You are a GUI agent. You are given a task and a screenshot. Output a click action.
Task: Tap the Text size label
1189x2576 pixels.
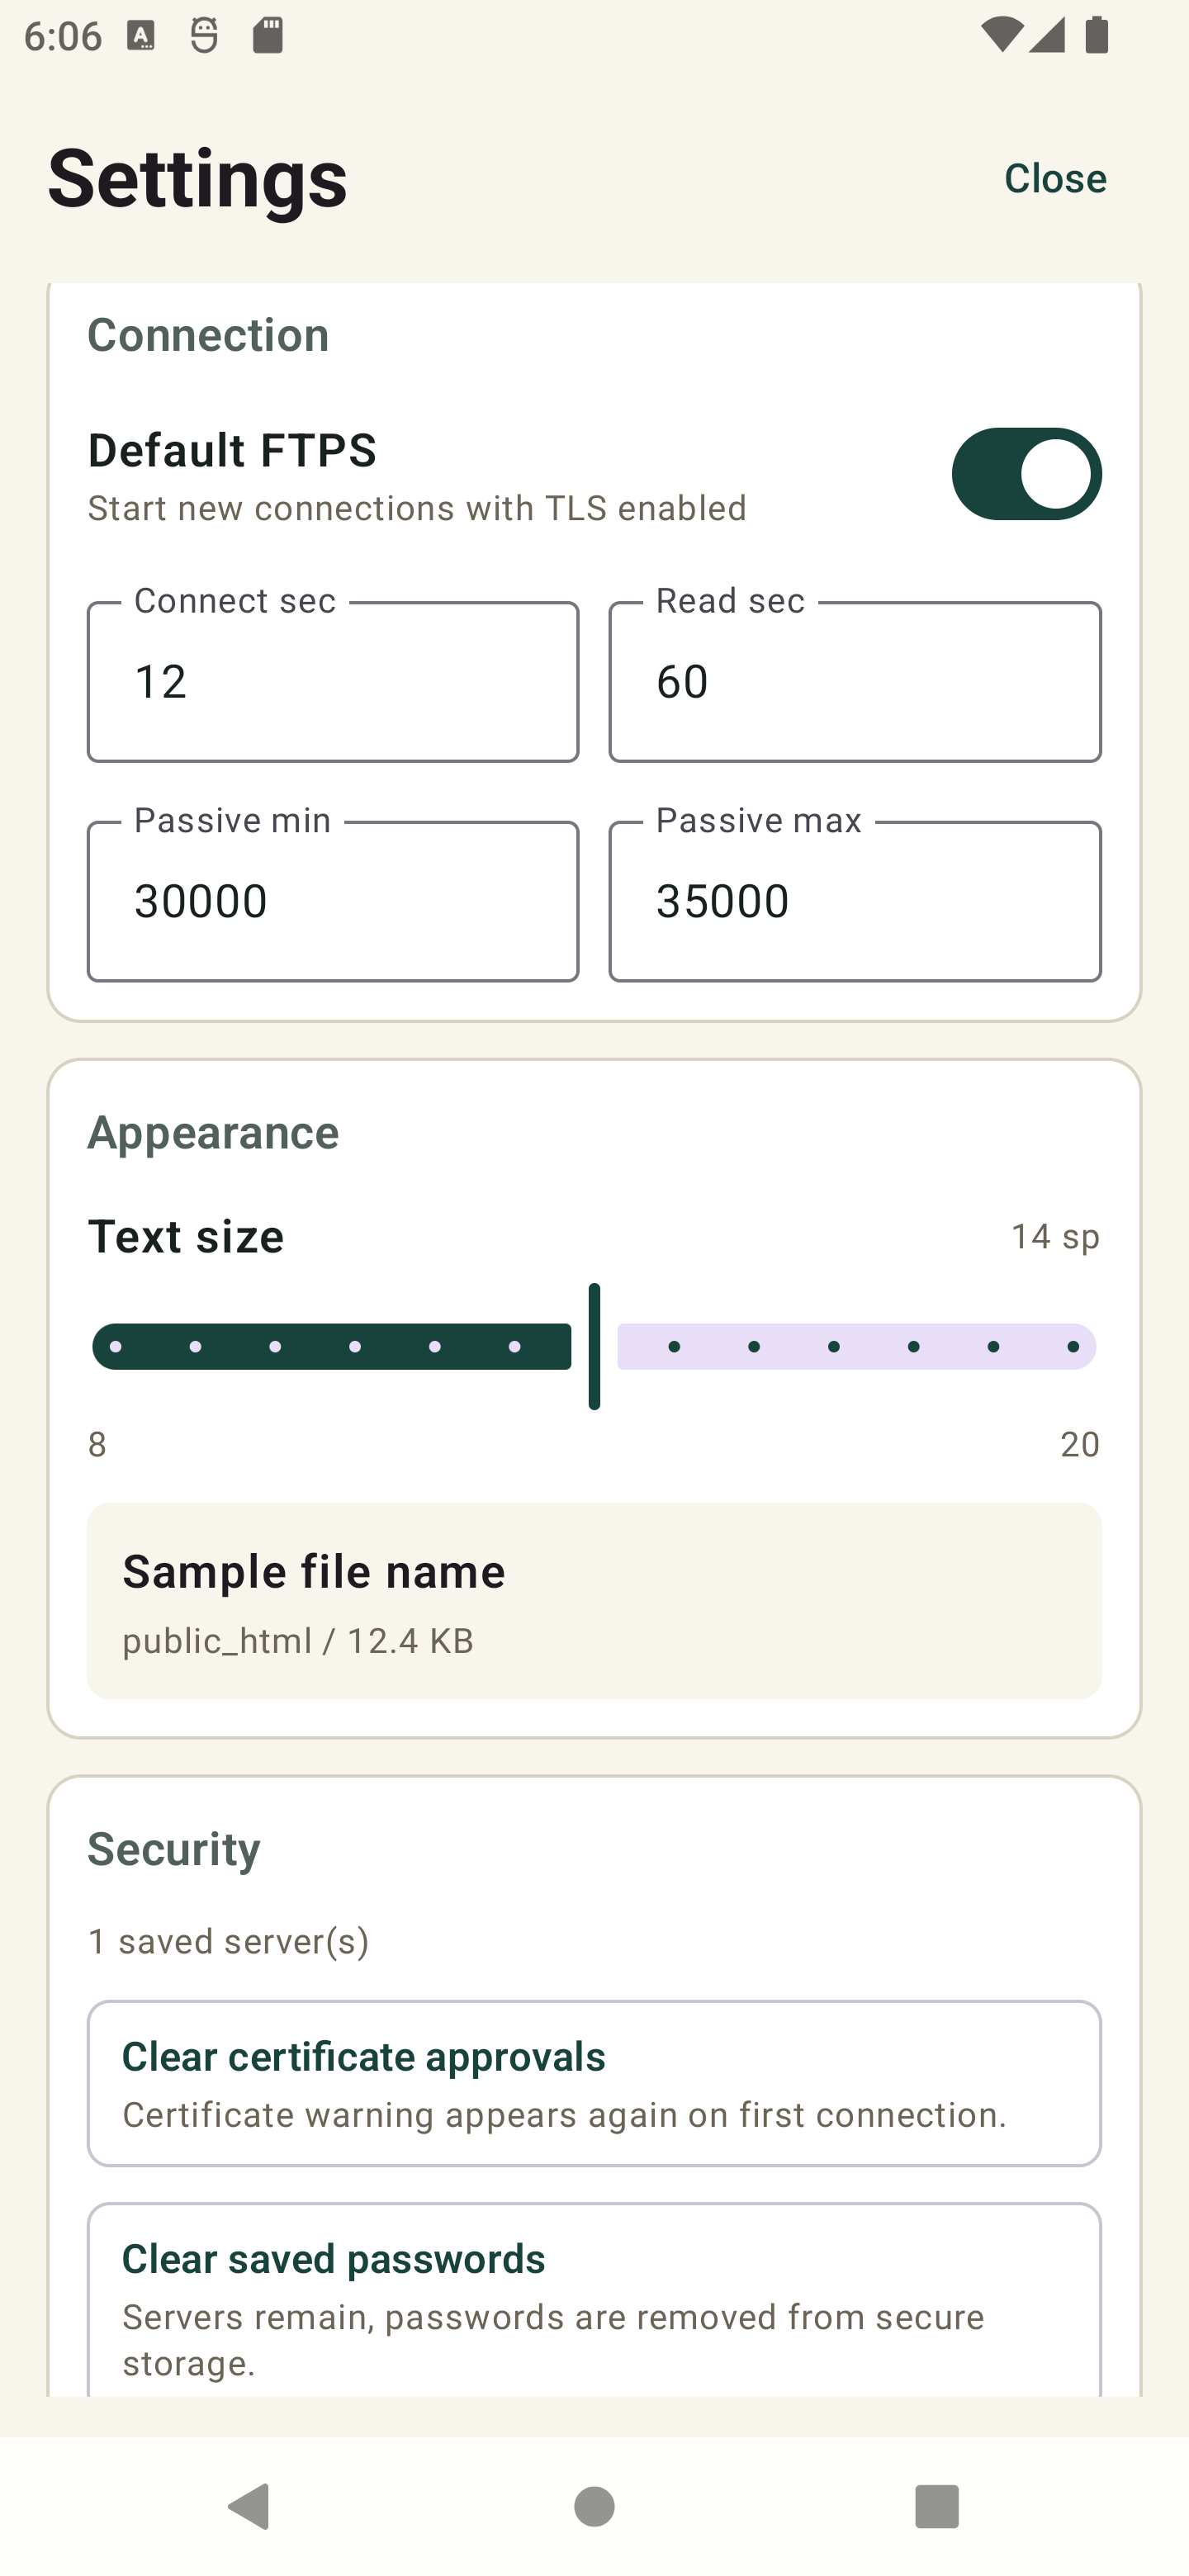(x=186, y=1236)
